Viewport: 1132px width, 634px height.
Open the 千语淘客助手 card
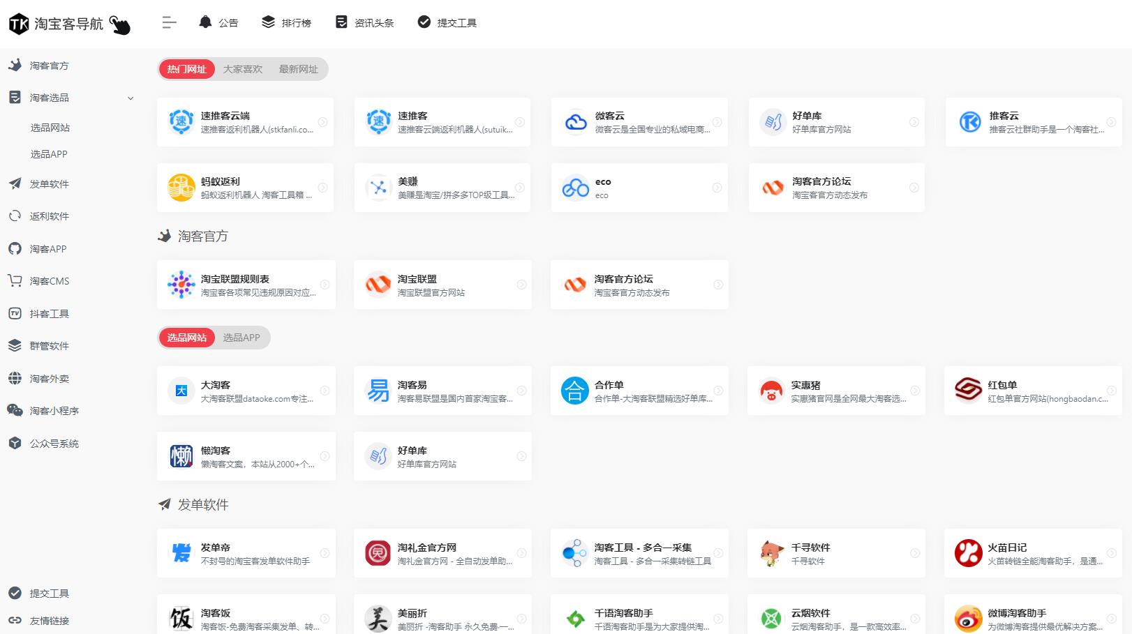pyautogui.click(x=639, y=614)
